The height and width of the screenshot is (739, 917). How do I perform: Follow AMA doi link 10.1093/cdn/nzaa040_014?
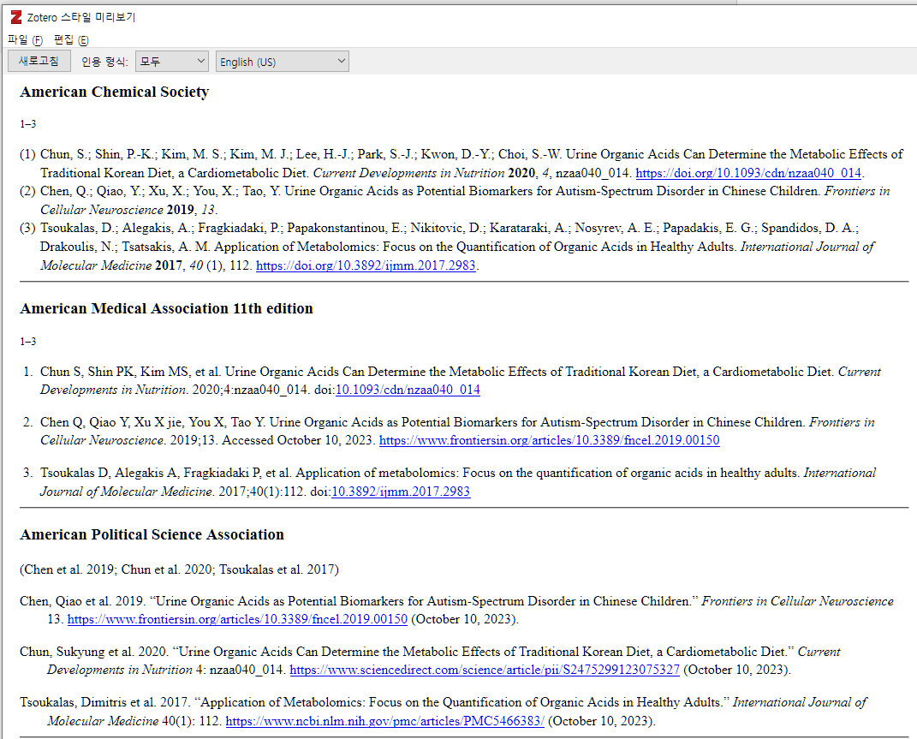[408, 390]
